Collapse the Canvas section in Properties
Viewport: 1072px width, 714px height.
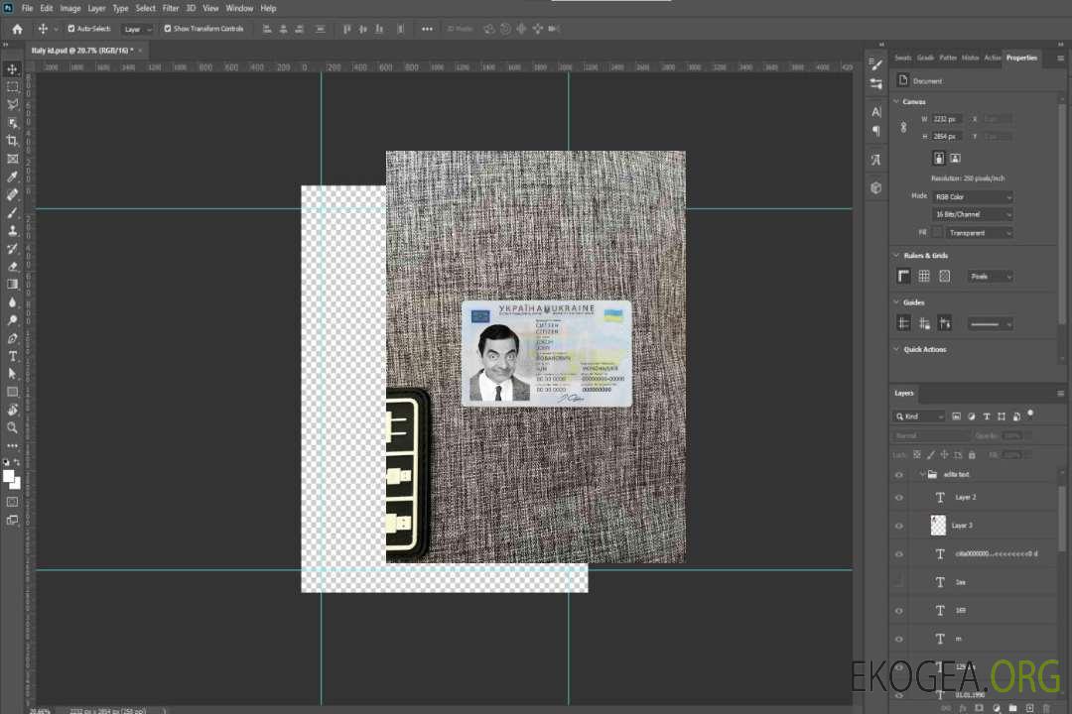point(897,101)
